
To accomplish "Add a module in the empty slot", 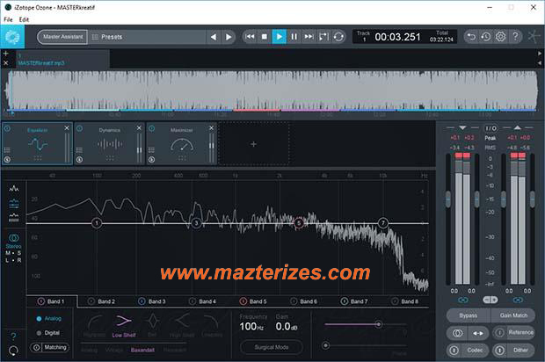I will (254, 144).
